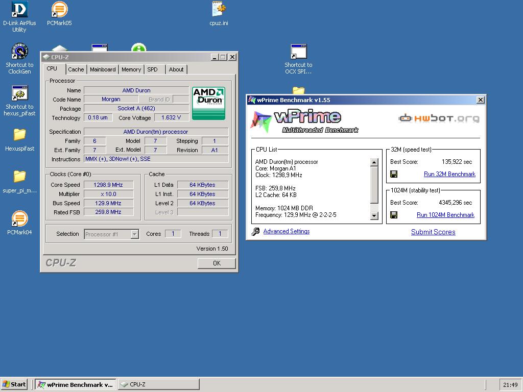Image resolution: width=523 pixels, height=392 pixels.
Task: Run the 1024M Benchmark link
Action: [x=445, y=215]
